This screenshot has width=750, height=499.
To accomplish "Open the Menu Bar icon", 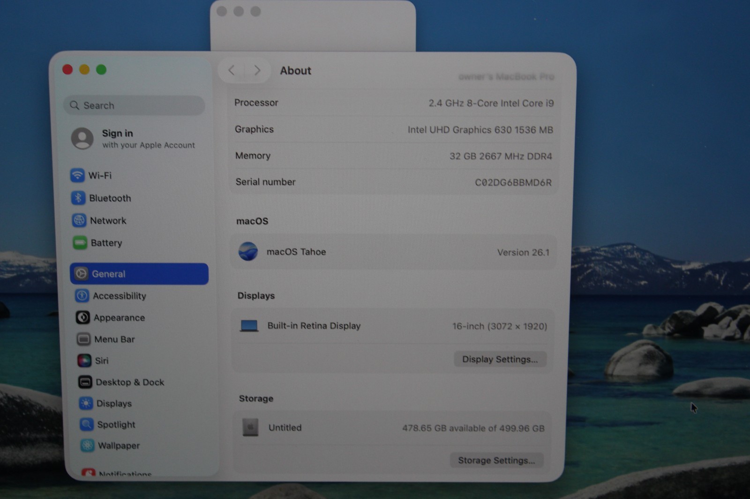I will (84, 339).
